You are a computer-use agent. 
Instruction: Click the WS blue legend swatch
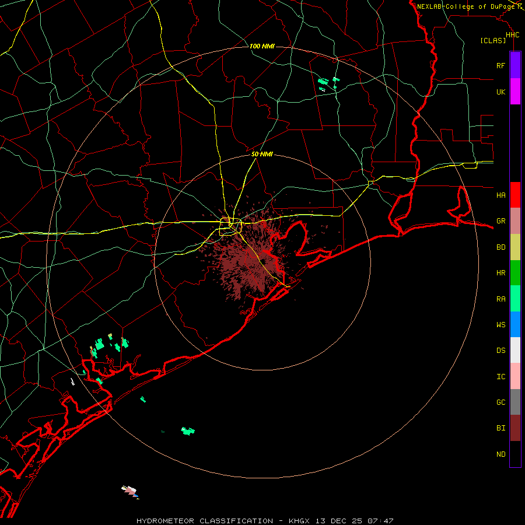click(515, 324)
